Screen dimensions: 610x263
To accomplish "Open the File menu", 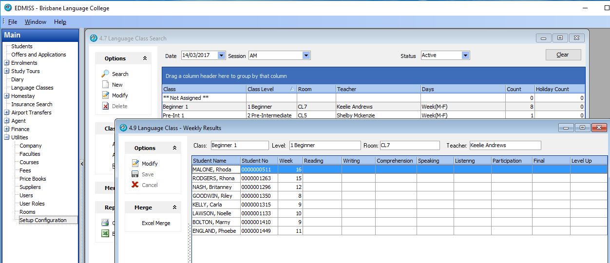I will click(13, 22).
